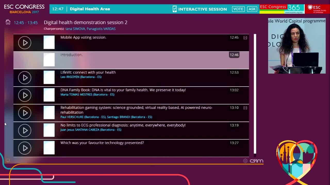This screenshot has height=185, width=330.
Task: Open the VOTE button
Action: [238, 9]
